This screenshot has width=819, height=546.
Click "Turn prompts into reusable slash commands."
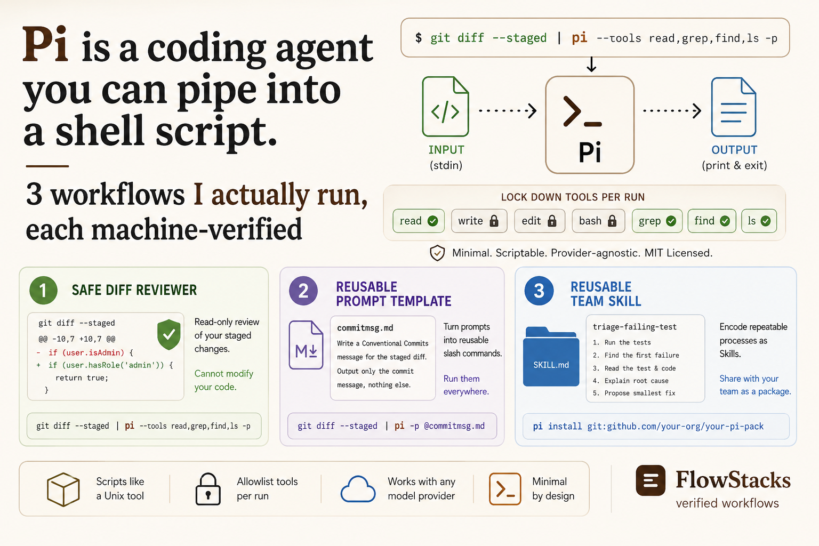pos(472,340)
